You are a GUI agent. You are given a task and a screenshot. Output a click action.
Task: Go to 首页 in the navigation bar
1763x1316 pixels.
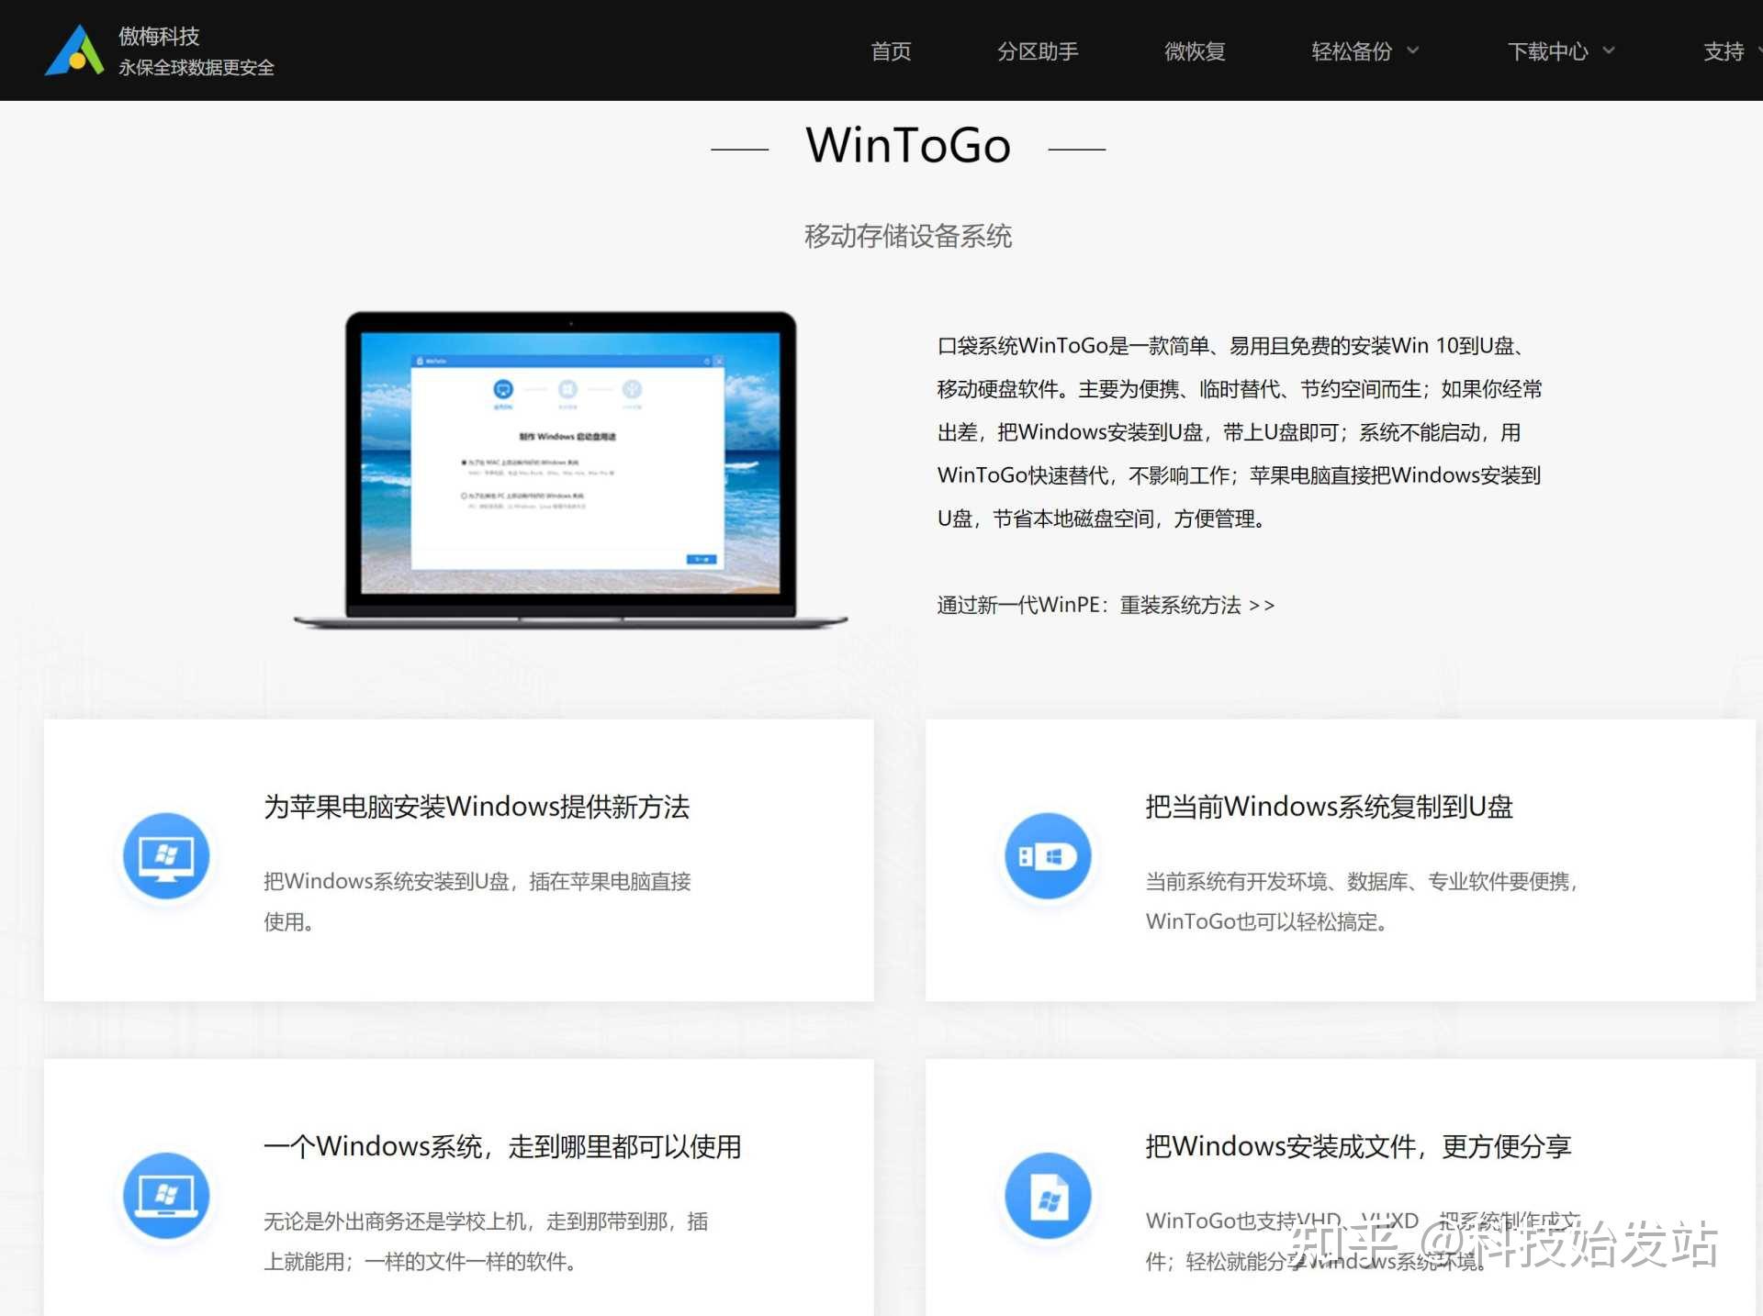891,51
